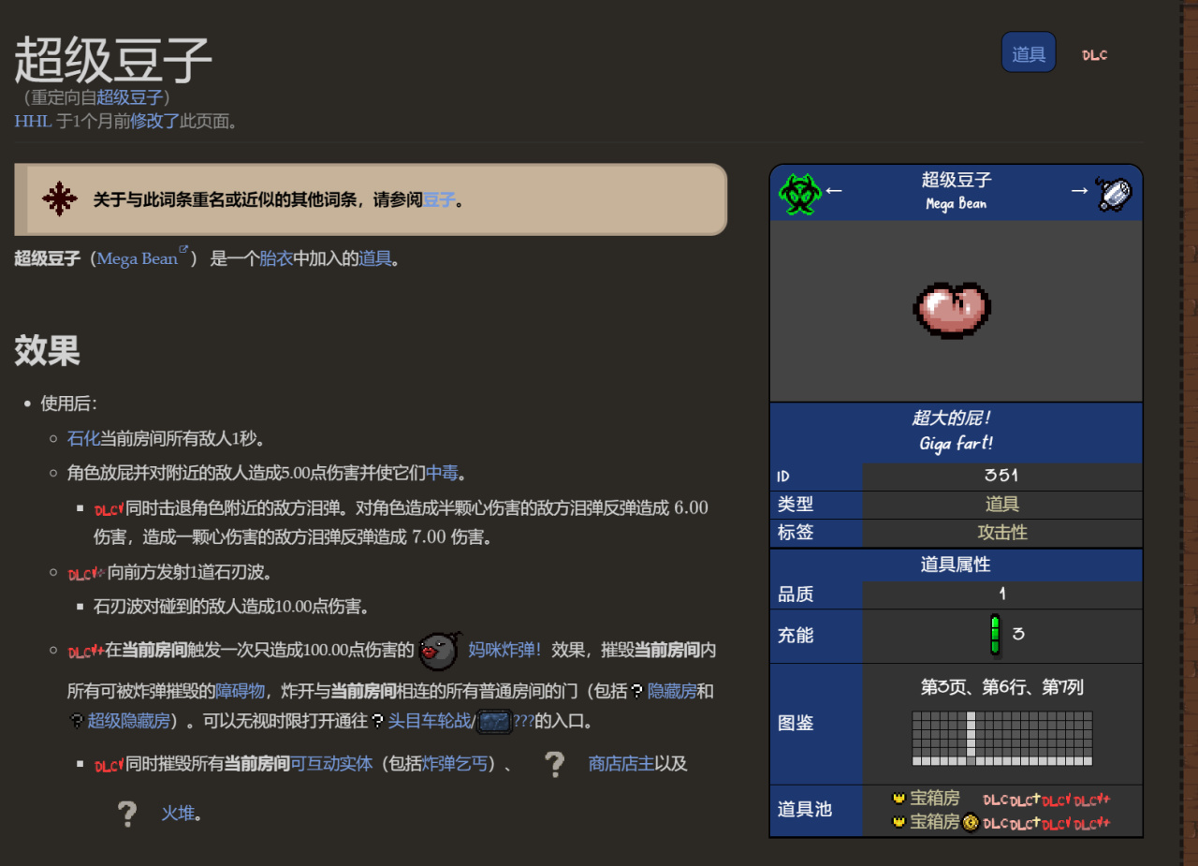Click the Giga fart! quote text
The height and width of the screenshot is (866, 1198).
[x=956, y=443]
